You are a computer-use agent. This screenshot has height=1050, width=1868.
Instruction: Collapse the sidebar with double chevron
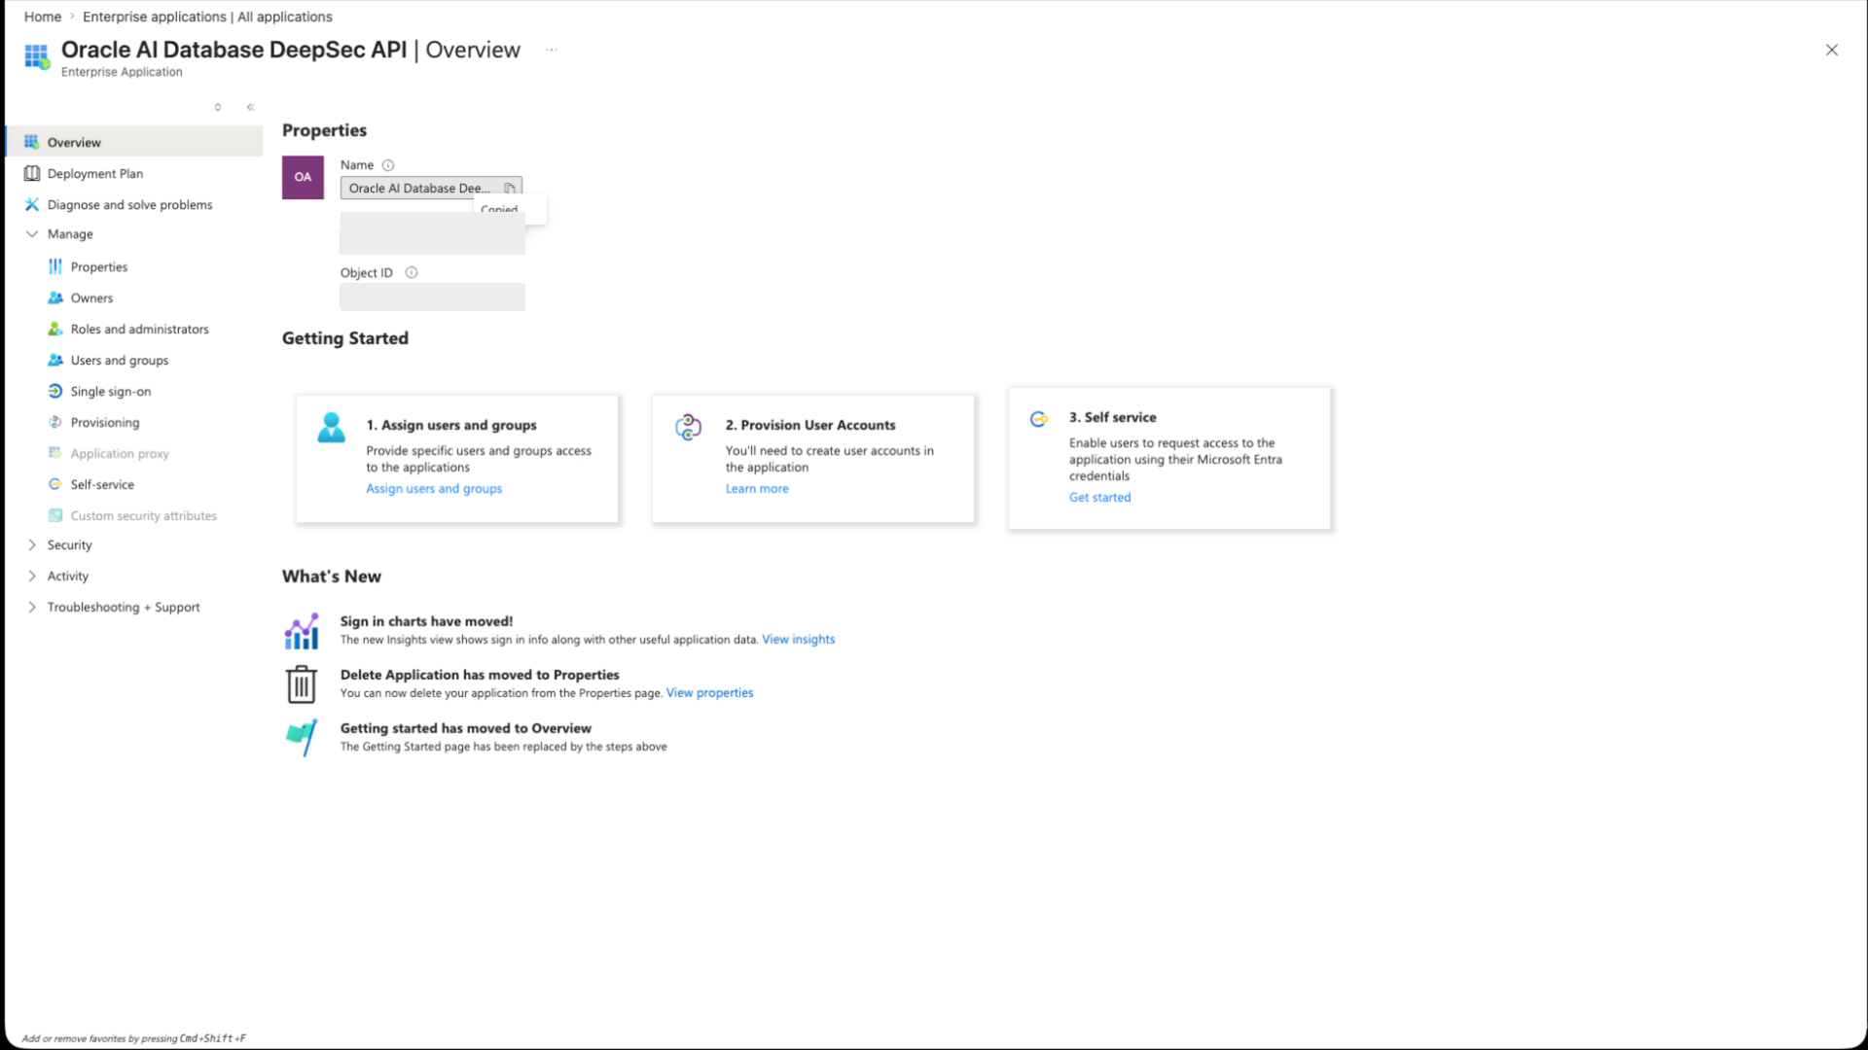pos(250,107)
